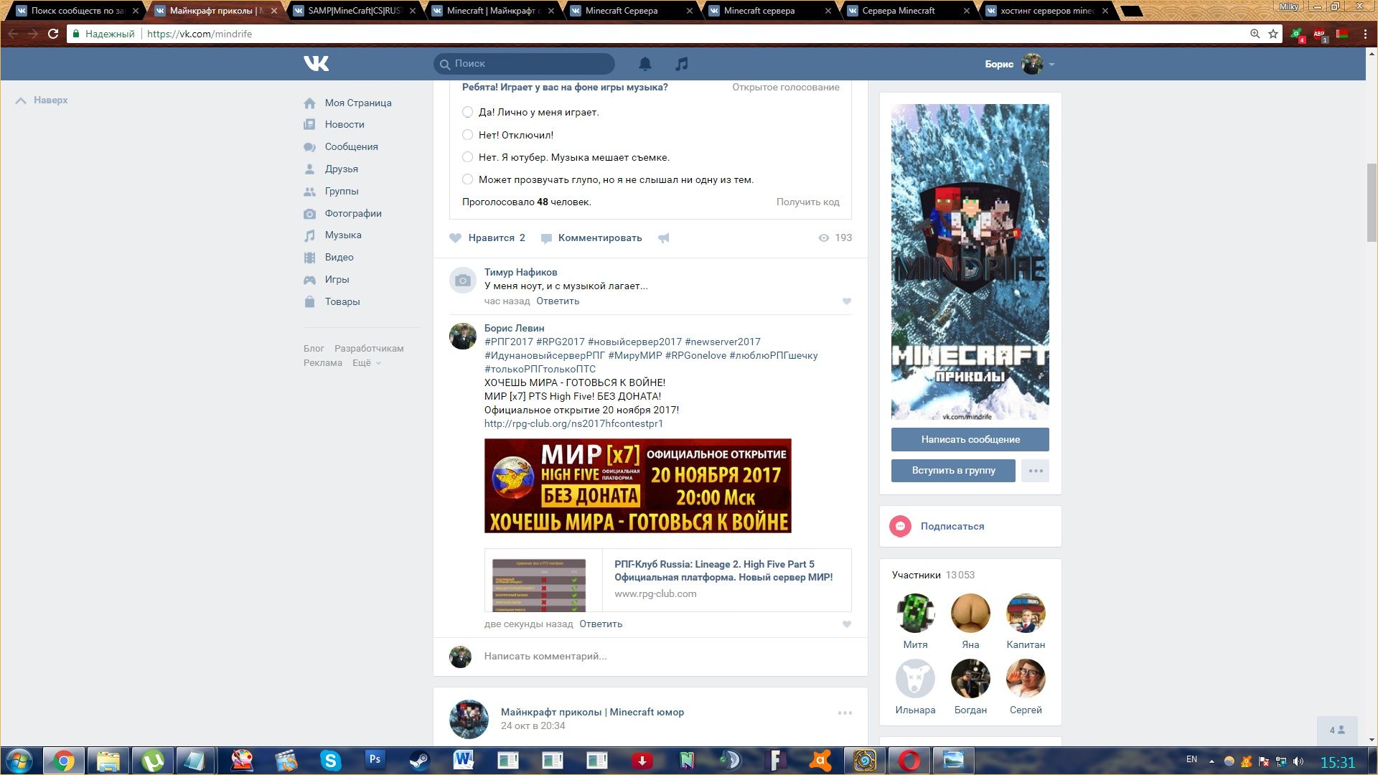This screenshot has height=775, width=1378.
Task: Open the three-dots menu beside Вступить в группу
Action: click(1035, 471)
